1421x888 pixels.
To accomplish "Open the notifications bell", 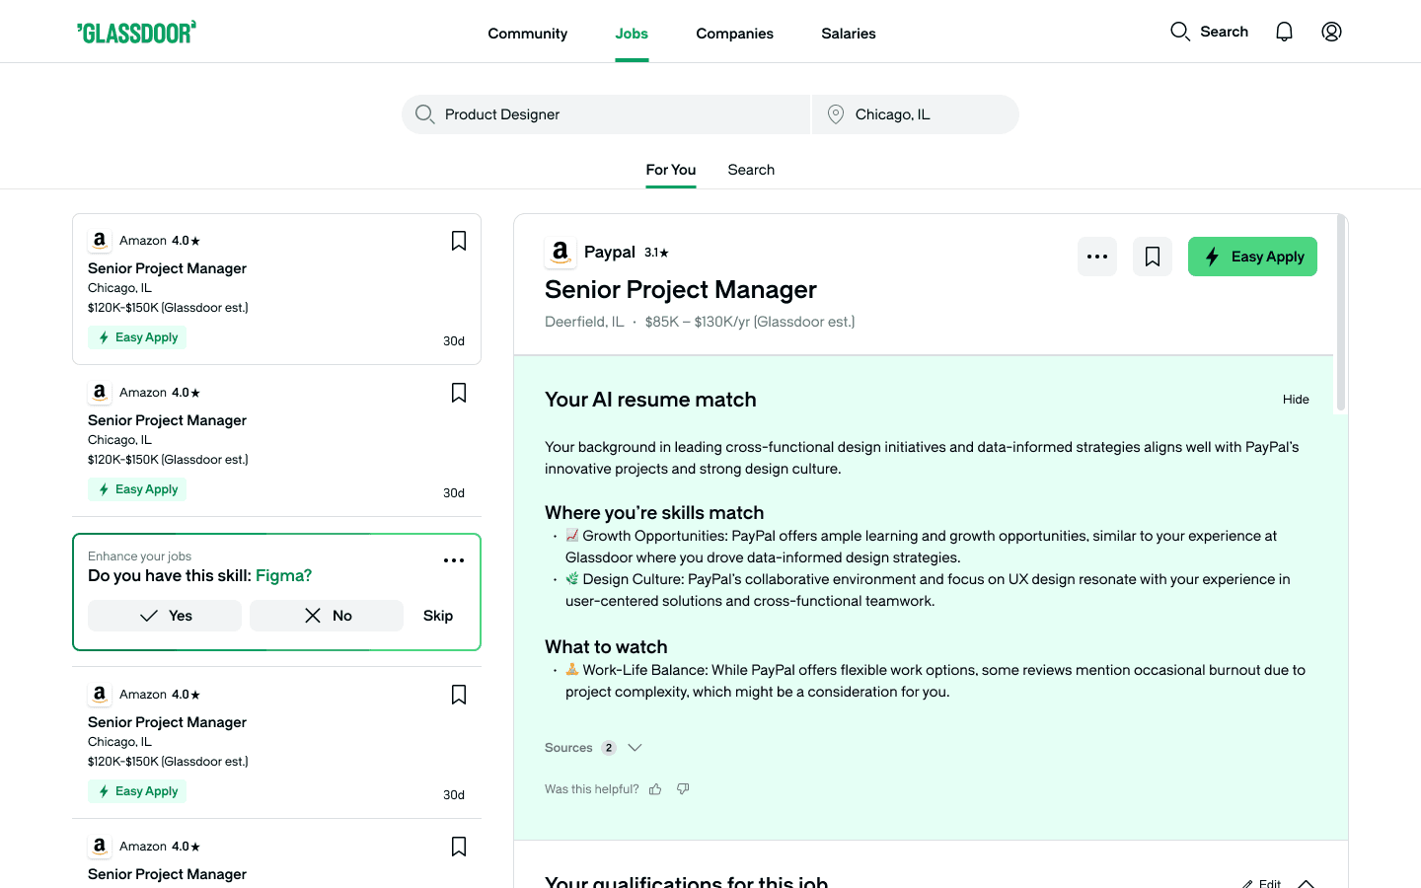I will (1284, 32).
